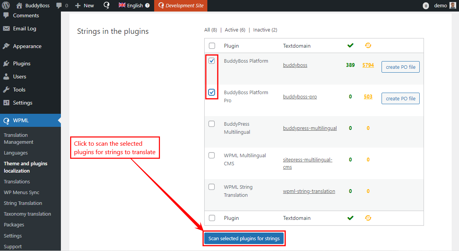Open the BuddyBoss site home icon
459x251 pixels.
point(19,5)
